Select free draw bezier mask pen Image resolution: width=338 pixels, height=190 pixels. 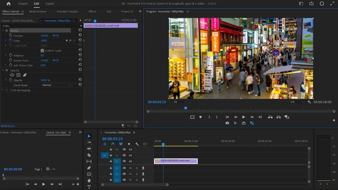tap(25, 75)
